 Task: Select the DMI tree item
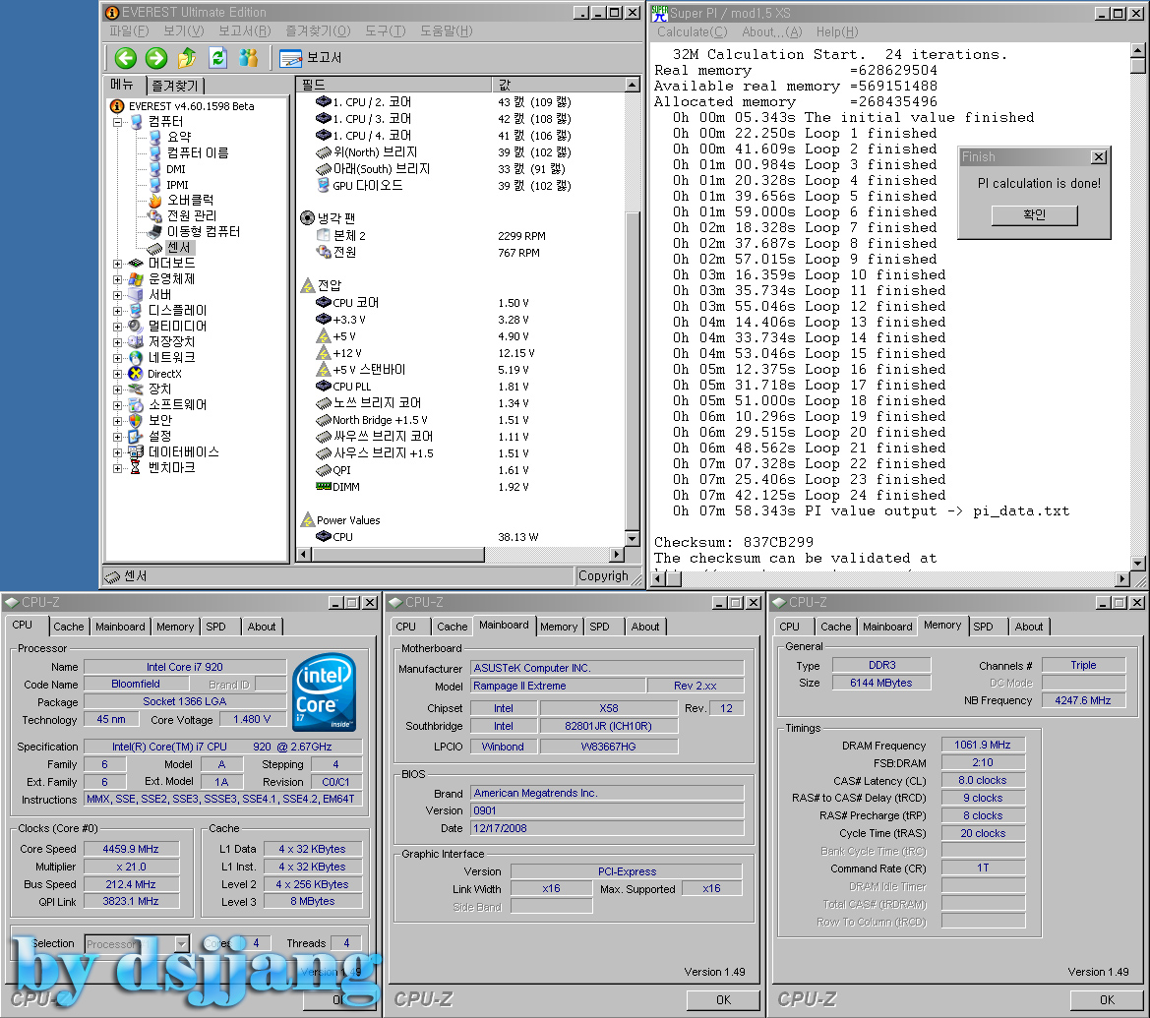tap(176, 169)
